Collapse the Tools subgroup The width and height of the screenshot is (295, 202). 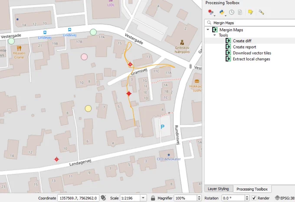pos(214,35)
